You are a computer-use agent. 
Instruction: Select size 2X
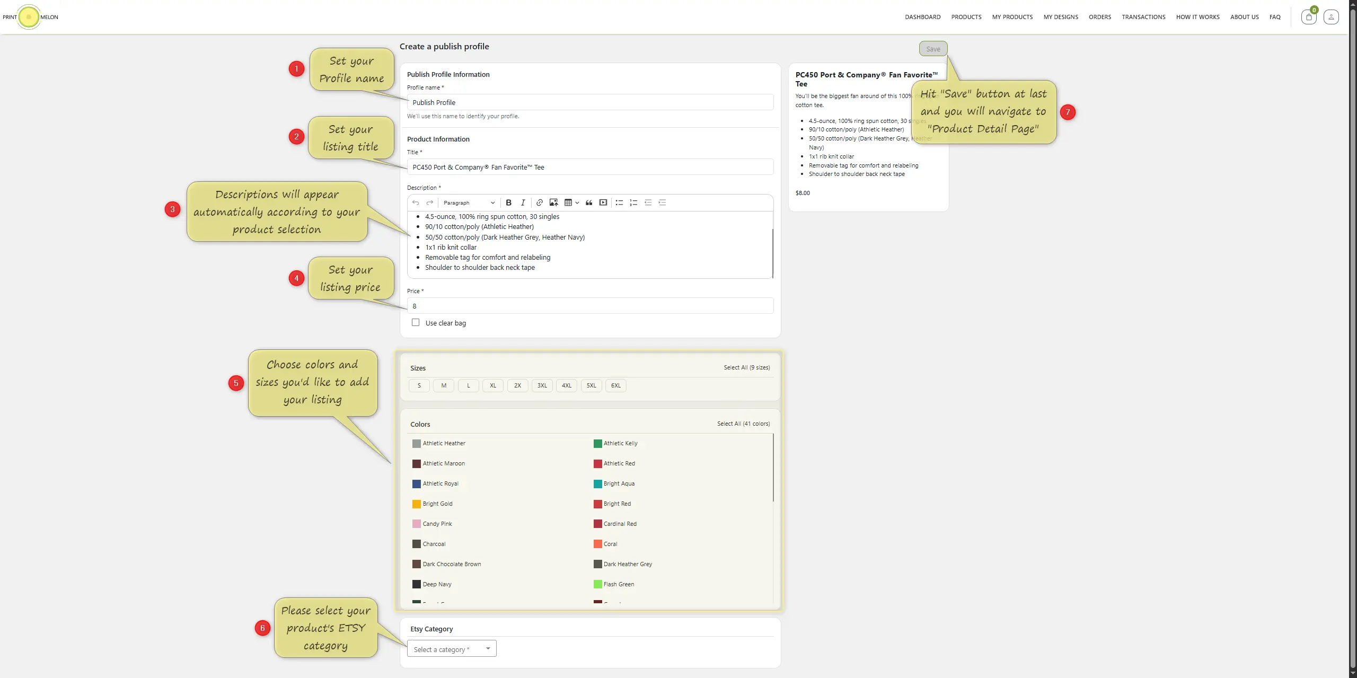(x=517, y=385)
